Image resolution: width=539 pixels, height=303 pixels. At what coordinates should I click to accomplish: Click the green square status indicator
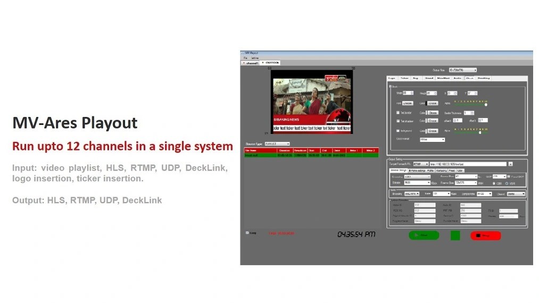(455, 235)
